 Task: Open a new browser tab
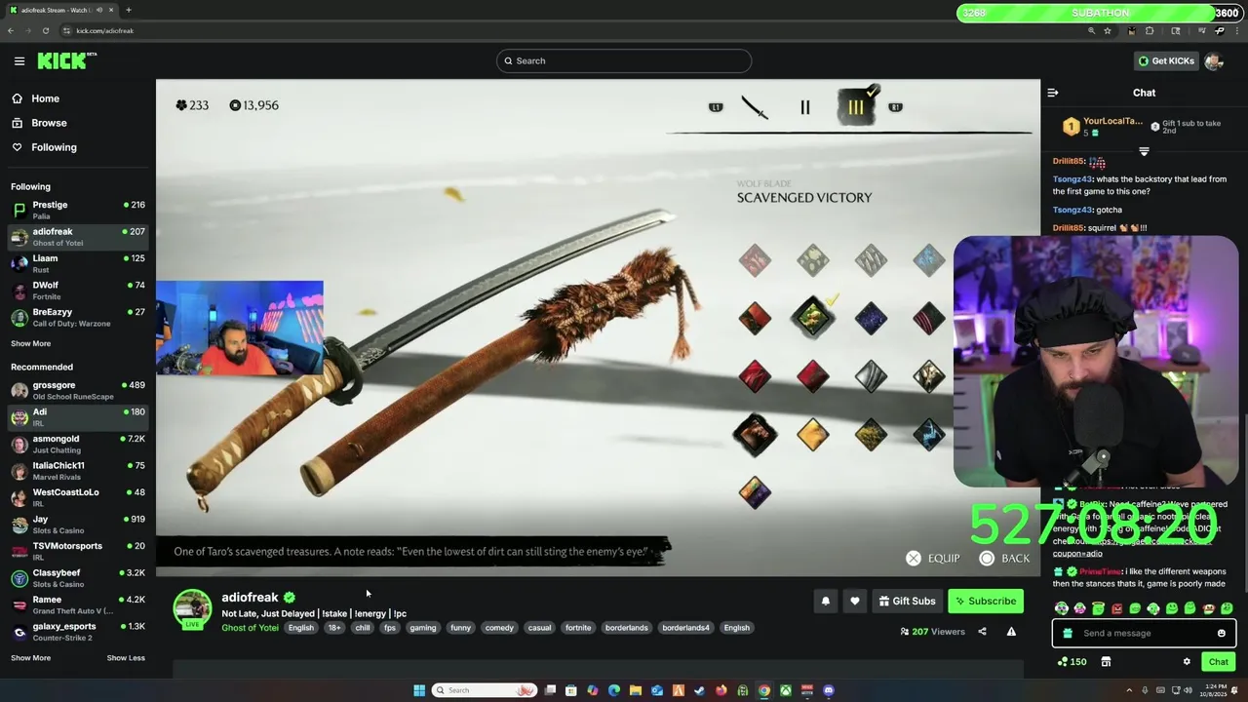point(129,10)
